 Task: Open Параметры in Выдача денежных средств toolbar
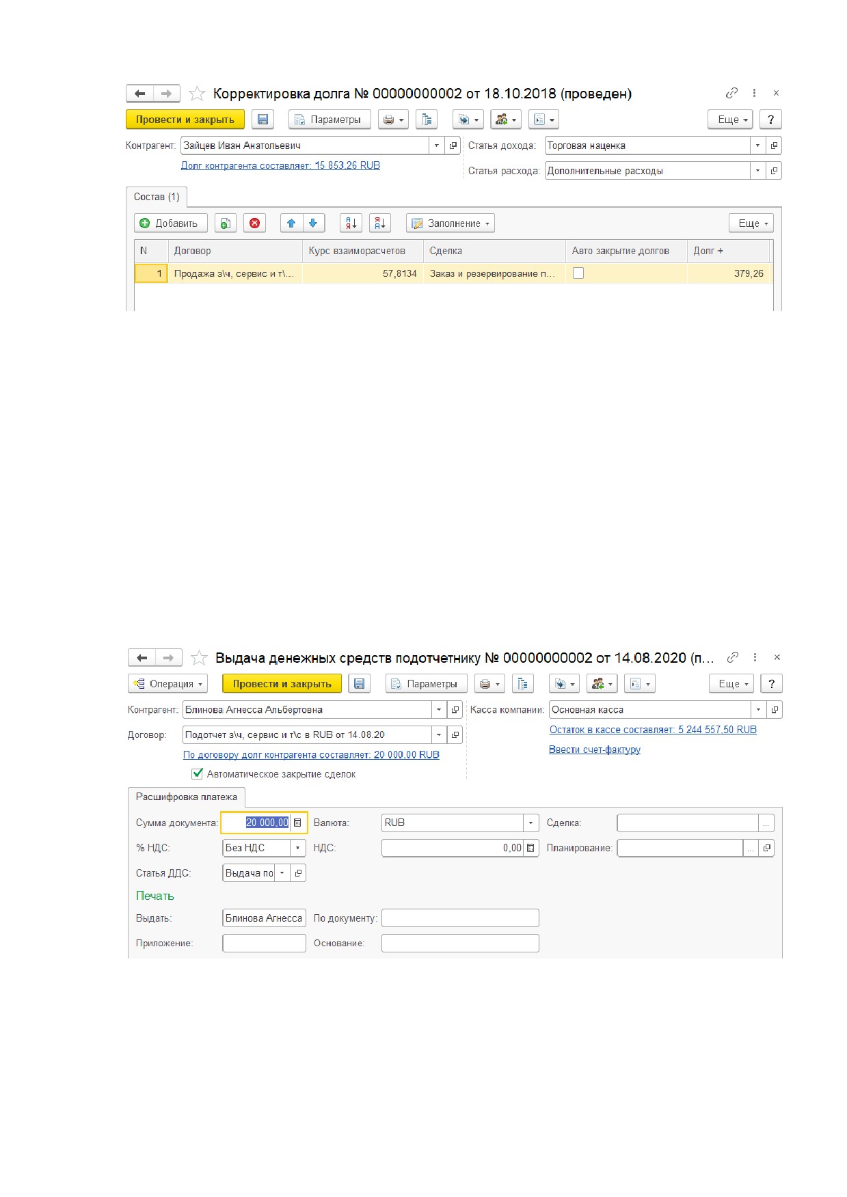tap(426, 684)
